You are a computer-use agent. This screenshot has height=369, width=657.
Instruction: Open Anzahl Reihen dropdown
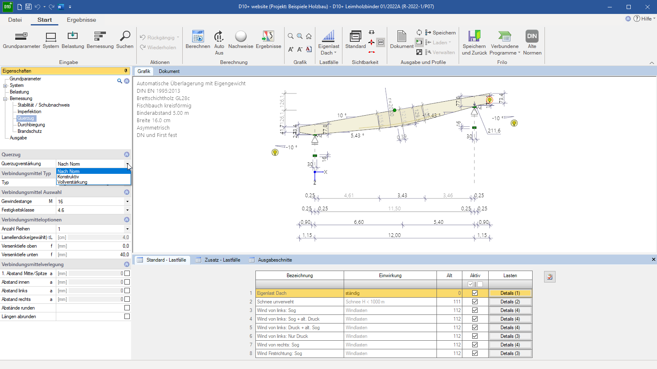(x=127, y=229)
